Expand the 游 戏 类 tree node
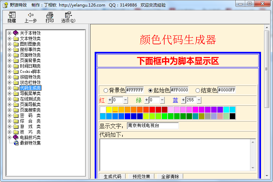This screenshot has height=182, width=273. (x=10, y=126)
